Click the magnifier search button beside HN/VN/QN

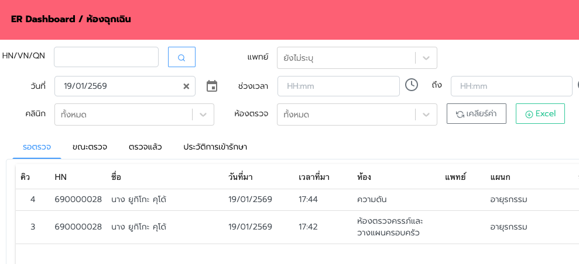pos(181,57)
